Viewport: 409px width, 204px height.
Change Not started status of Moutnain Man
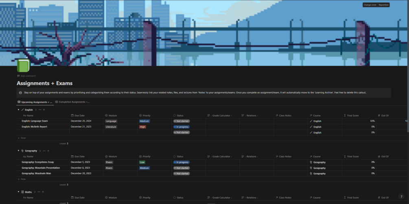182,173
